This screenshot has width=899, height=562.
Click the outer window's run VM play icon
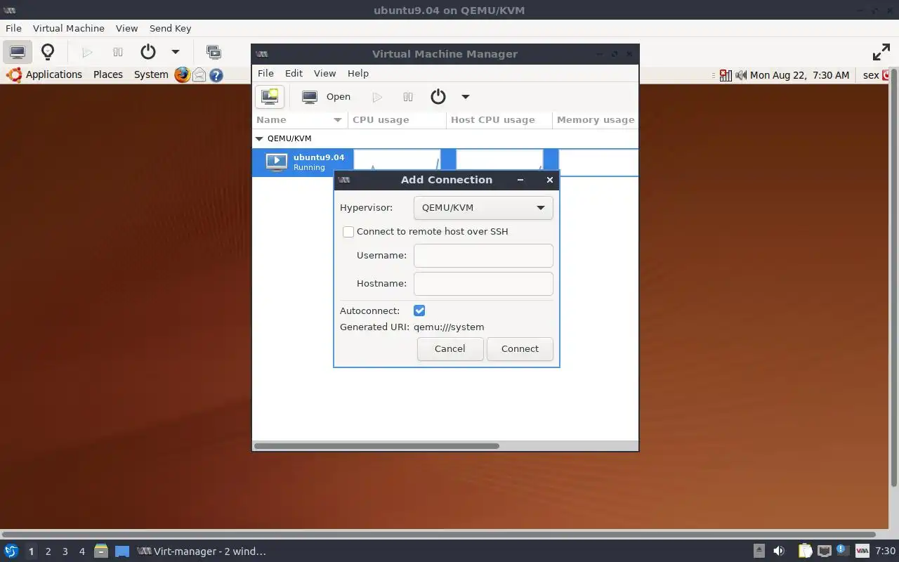pos(87,52)
